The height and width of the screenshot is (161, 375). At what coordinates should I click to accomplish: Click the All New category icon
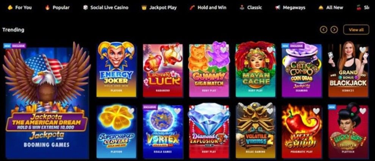click(321, 8)
